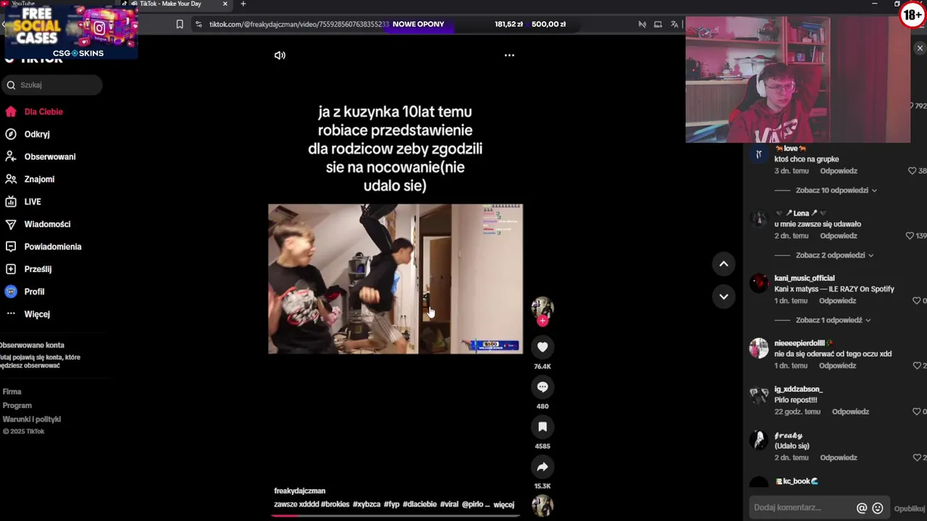The height and width of the screenshot is (521, 927).
Task: Open sound disc thumbnail at bottom
Action: pos(542,506)
